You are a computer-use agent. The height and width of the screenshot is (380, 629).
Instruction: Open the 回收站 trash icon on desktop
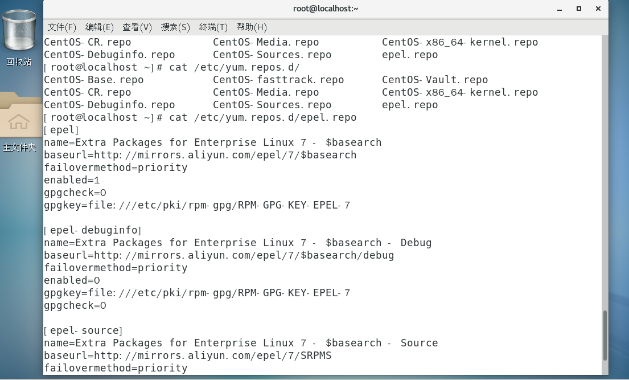coord(19,38)
